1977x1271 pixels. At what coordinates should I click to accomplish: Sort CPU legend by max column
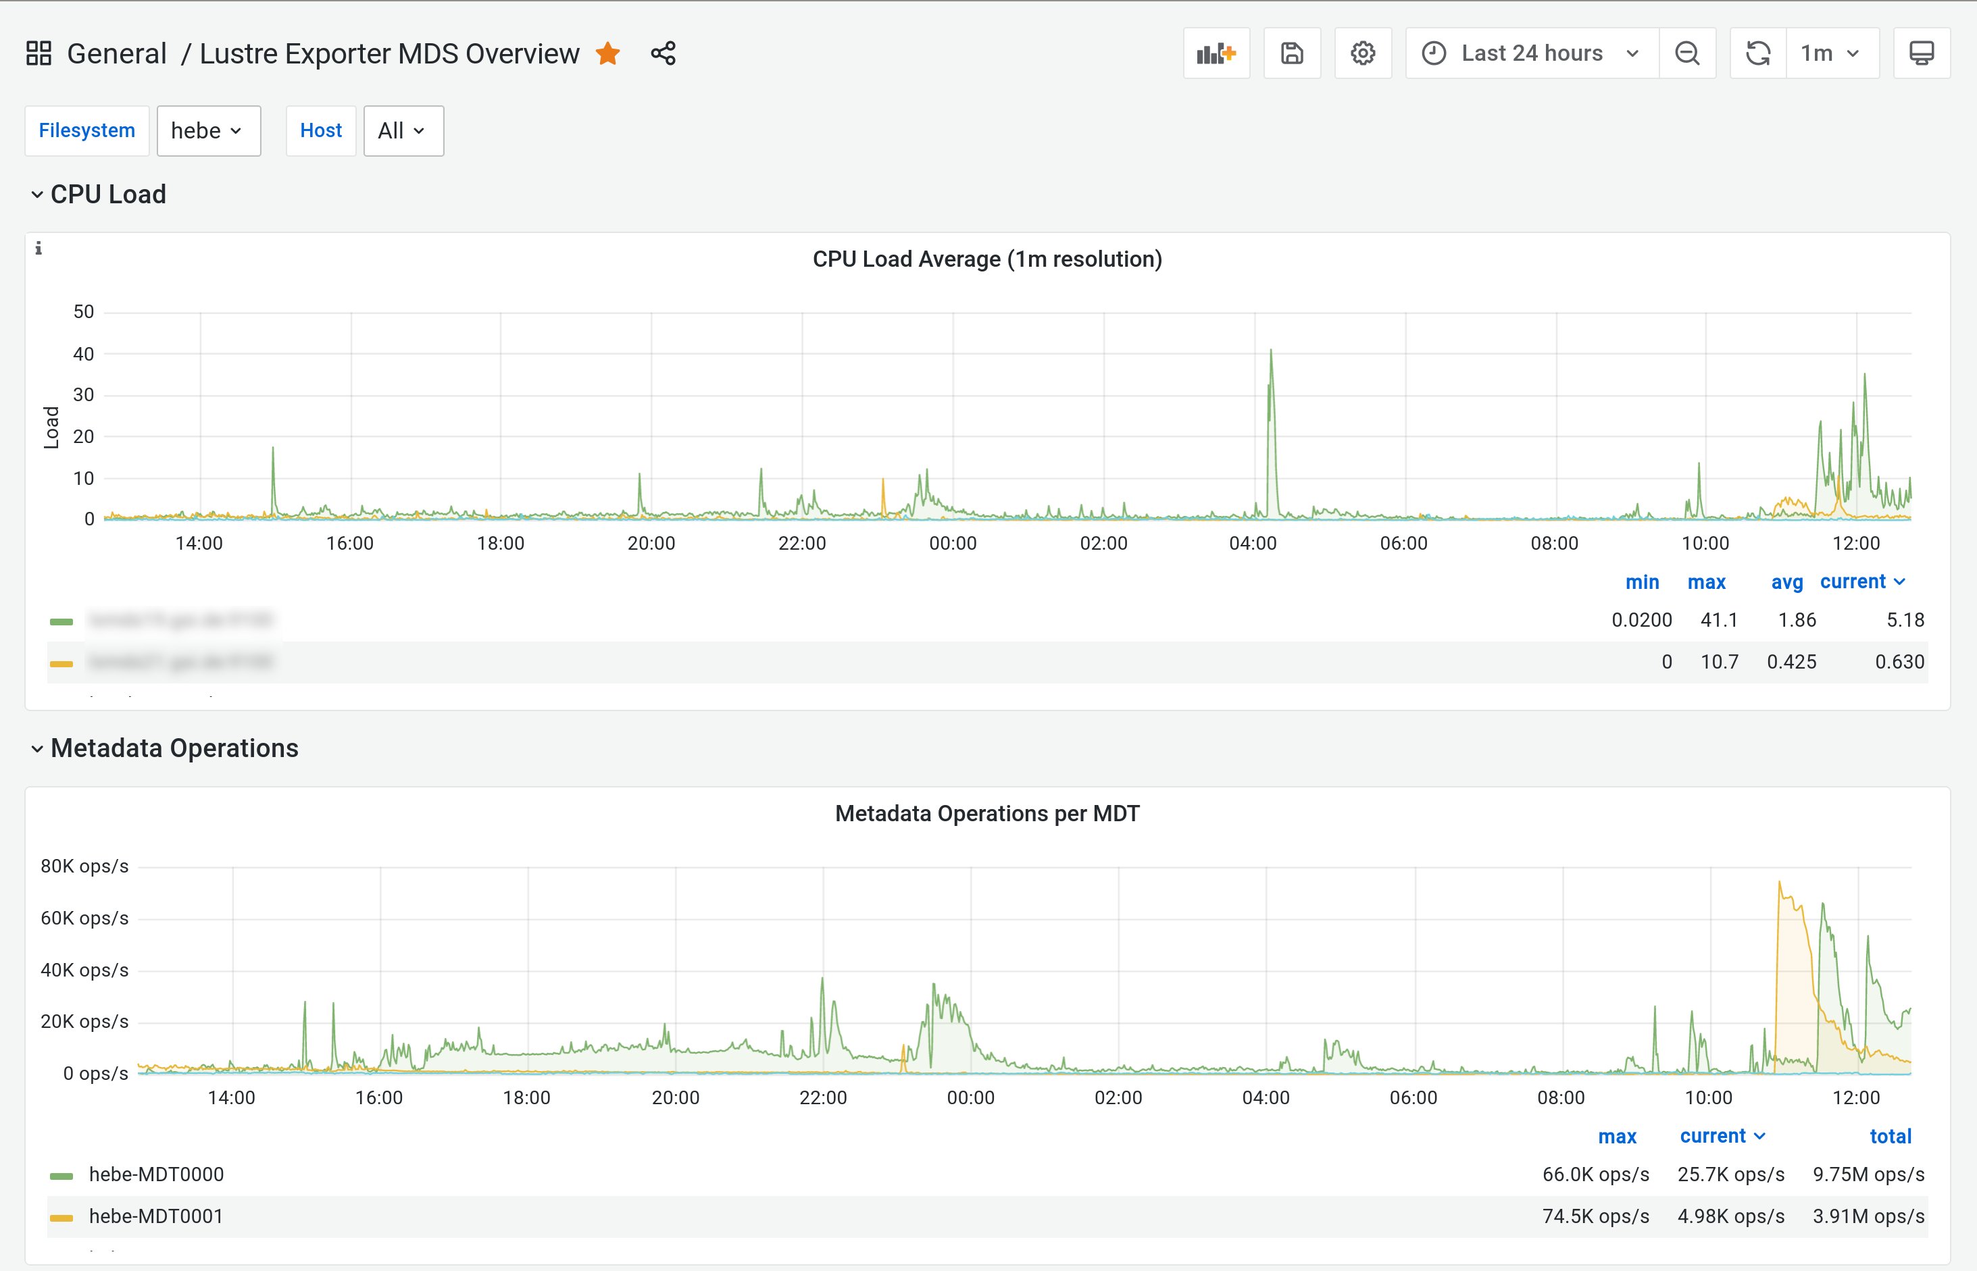click(x=1706, y=582)
